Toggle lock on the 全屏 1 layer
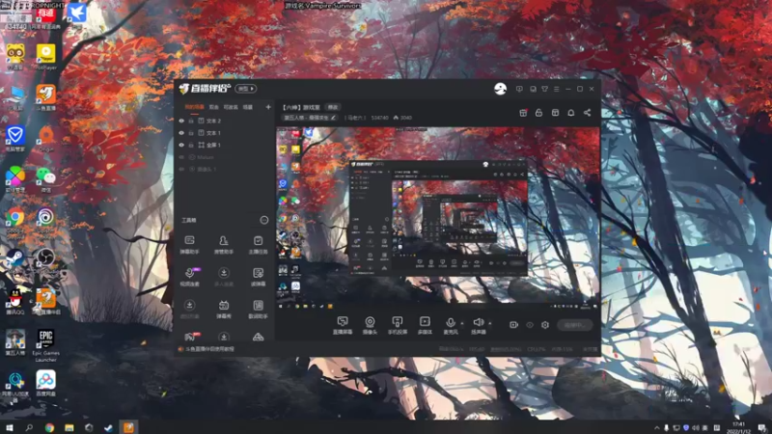 click(191, 146)
